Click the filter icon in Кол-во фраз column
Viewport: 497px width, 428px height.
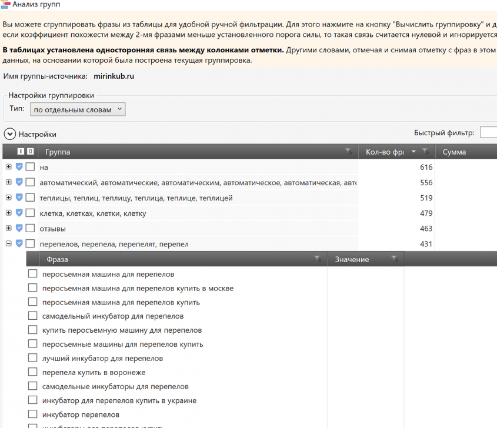tap(425, 152)
